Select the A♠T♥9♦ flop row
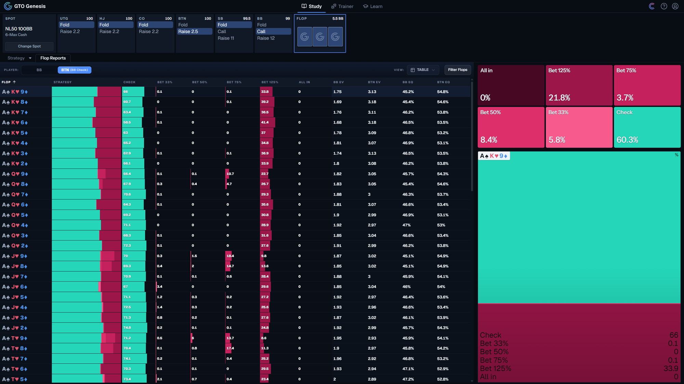The height and width of the screenshot is (384, 684). 235,338
